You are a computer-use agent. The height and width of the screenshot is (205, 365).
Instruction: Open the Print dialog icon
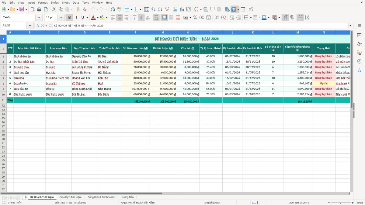click(x=39, y=9)
